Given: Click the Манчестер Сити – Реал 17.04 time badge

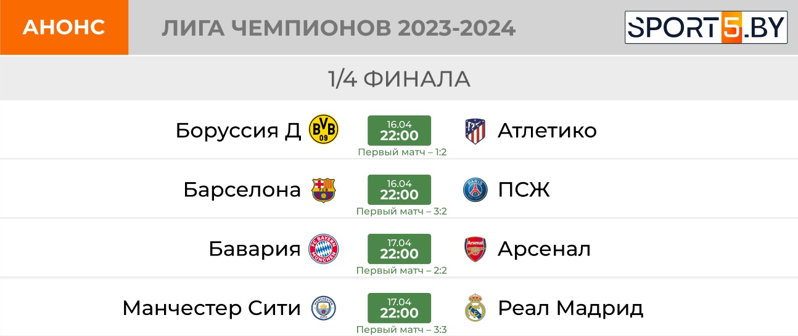Looking at the screenshot, I should (x=399, y=308).
